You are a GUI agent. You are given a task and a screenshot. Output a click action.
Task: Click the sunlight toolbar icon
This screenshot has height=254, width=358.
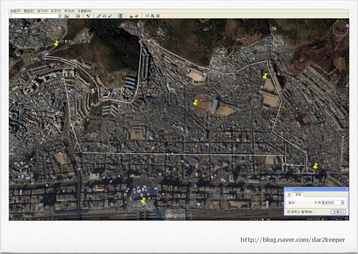(x=131, y=16)
